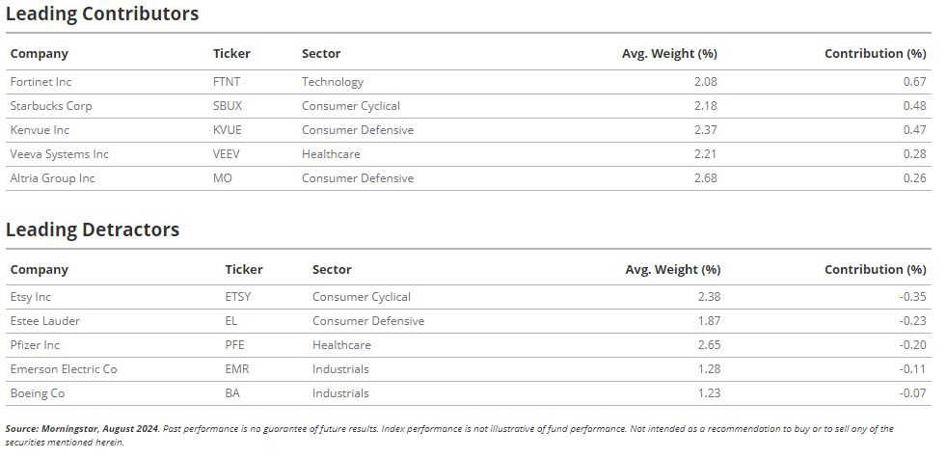Select Emerson Electric Co company name
Viewport: 946px width, 458px height.
[x=64, y=370]
